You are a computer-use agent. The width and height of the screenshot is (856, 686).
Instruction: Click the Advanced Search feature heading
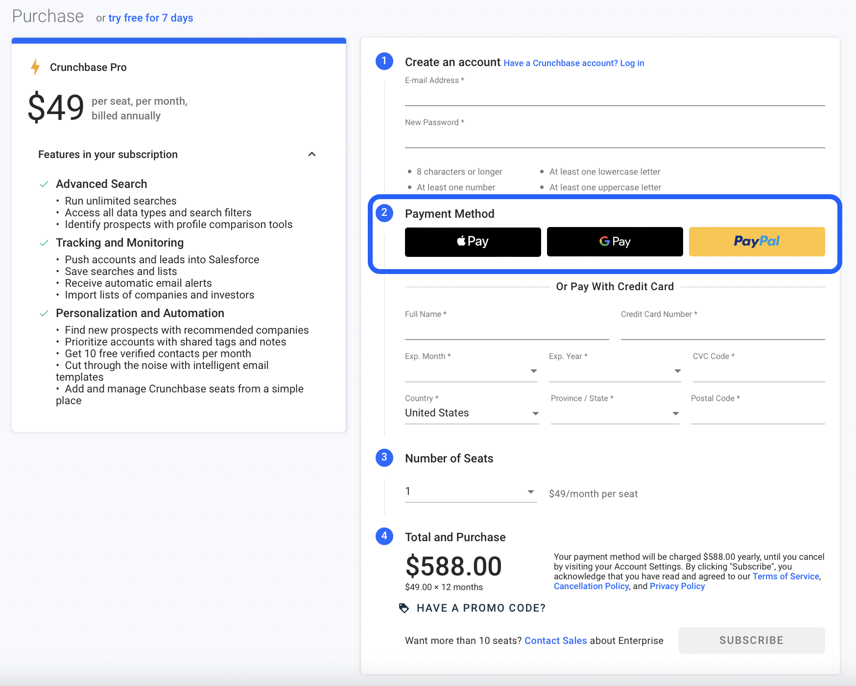pyautogui.click(x=101, y=184)
